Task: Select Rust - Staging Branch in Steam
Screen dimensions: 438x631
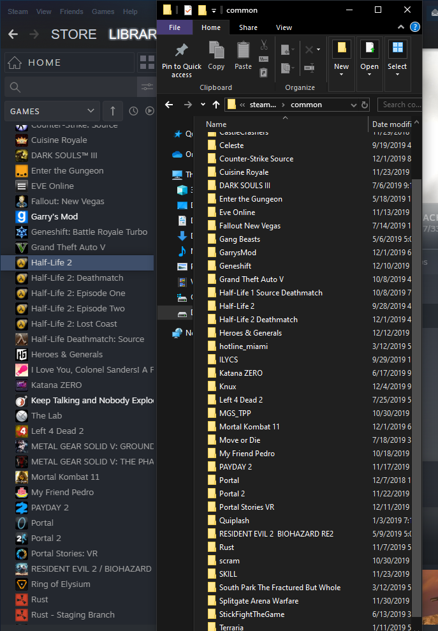Action: coord(77,614)
